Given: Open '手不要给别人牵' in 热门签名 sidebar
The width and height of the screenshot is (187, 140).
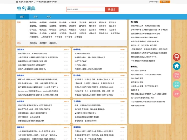Looking at the screenshot, I should pyautogui.click(x=143, y=61).
